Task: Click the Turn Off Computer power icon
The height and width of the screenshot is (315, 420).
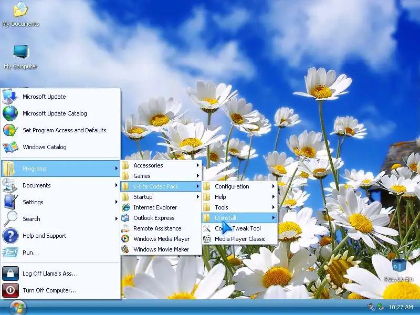Action: pyautogui.click(x=10, y=290)
